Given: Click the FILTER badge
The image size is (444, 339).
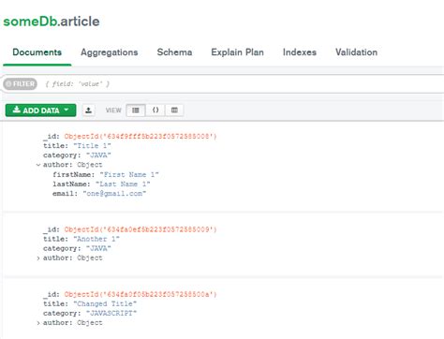Looking at the screenshot, I should pos(21,84).
